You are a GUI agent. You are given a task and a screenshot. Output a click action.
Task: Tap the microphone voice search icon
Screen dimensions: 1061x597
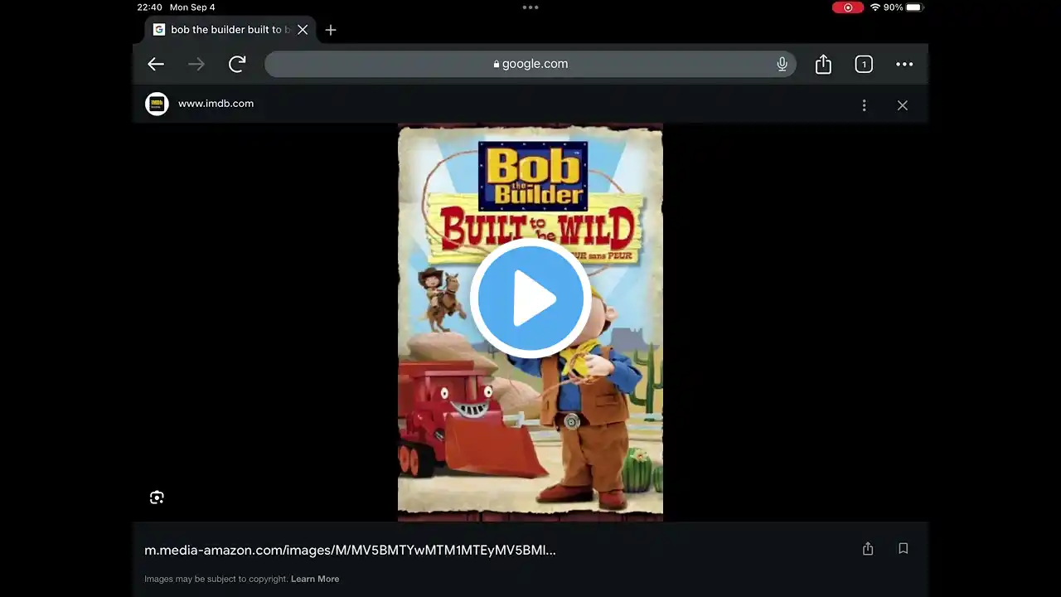click(782, 64)
